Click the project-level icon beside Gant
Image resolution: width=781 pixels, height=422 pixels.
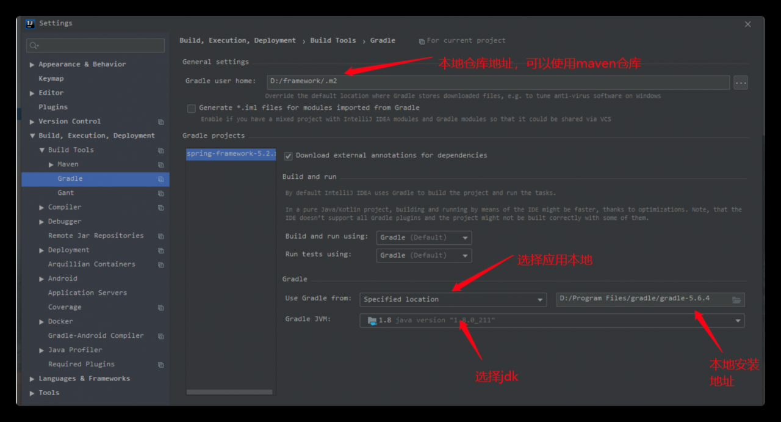tap(161, 193)
